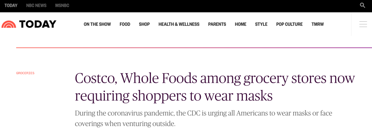This screenshot has height=136, width=372.
Task: Click the gradient divider line below navigation
Action: coord(194,48)
